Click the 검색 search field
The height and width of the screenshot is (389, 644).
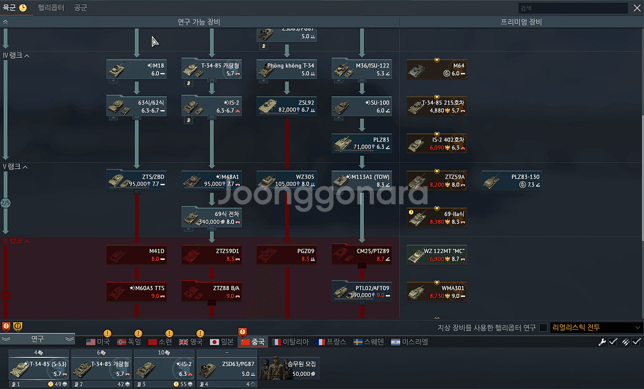click(573, 8)
